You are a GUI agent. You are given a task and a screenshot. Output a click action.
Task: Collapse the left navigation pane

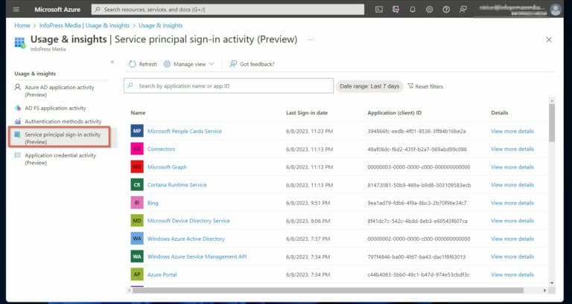click(112, 62)
